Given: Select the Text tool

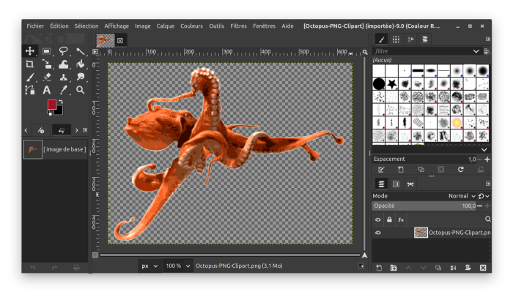Looking at the screenshot, I should point(46,90).
